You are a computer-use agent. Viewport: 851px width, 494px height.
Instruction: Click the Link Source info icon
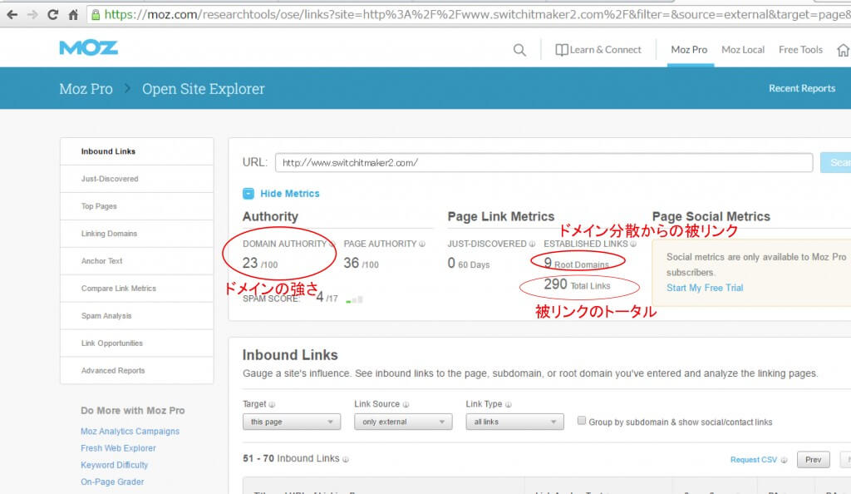406,404
